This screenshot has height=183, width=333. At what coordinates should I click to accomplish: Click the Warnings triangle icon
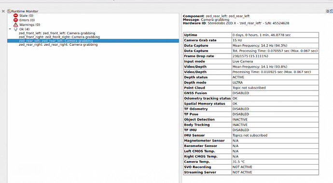[x=15, y=25]
